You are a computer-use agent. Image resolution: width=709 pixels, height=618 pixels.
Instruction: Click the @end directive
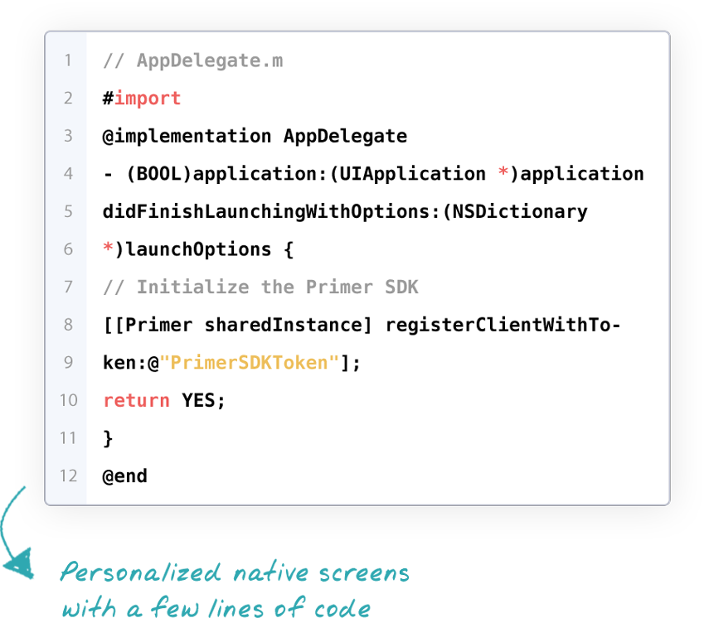tap(125, 476)
